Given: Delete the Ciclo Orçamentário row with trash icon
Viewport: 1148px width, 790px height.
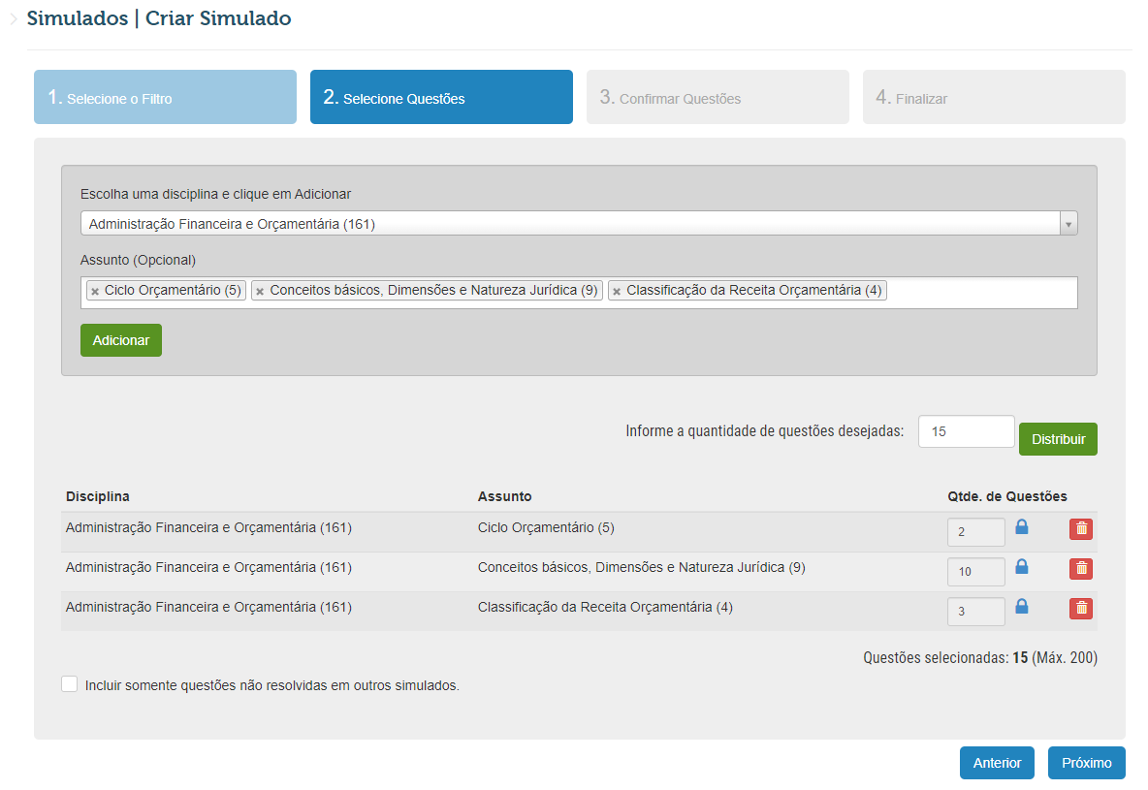Looking at the screenshot, I should [1080, 530].
